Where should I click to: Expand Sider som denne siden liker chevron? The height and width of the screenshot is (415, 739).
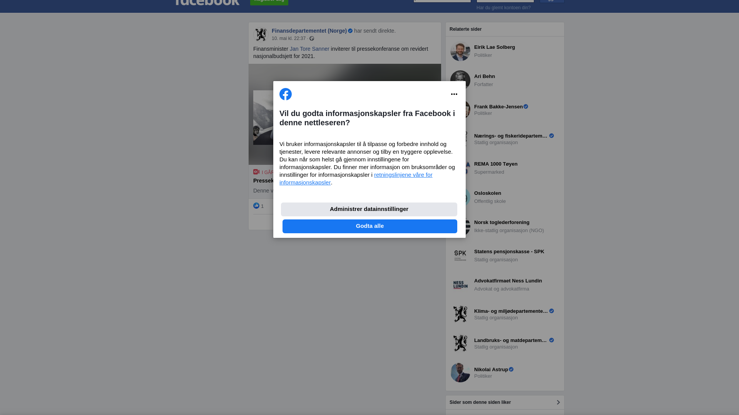coord(558,402)
